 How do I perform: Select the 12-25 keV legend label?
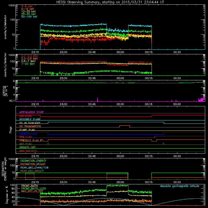29,11
